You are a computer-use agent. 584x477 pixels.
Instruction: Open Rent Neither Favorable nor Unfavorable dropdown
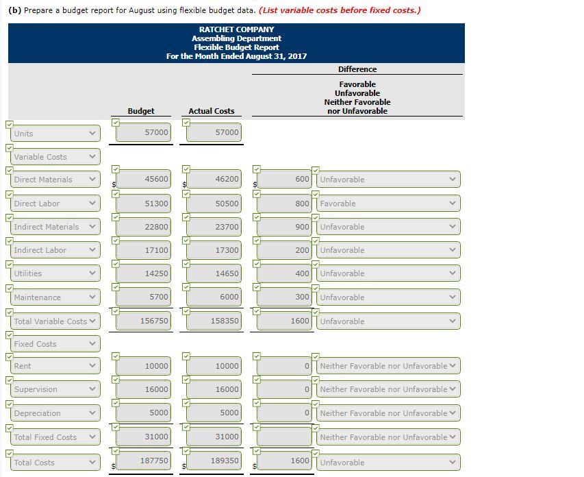click(x=388, y=366)
